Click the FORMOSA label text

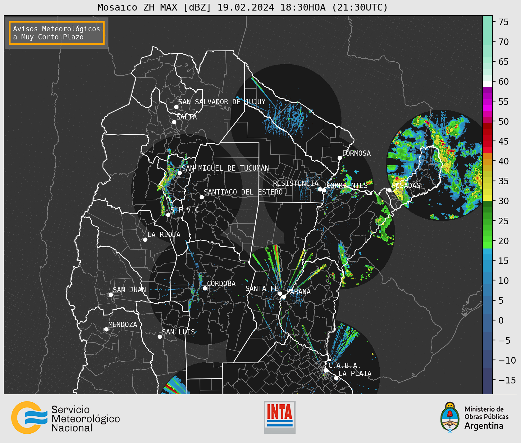(x=356, y=153)
